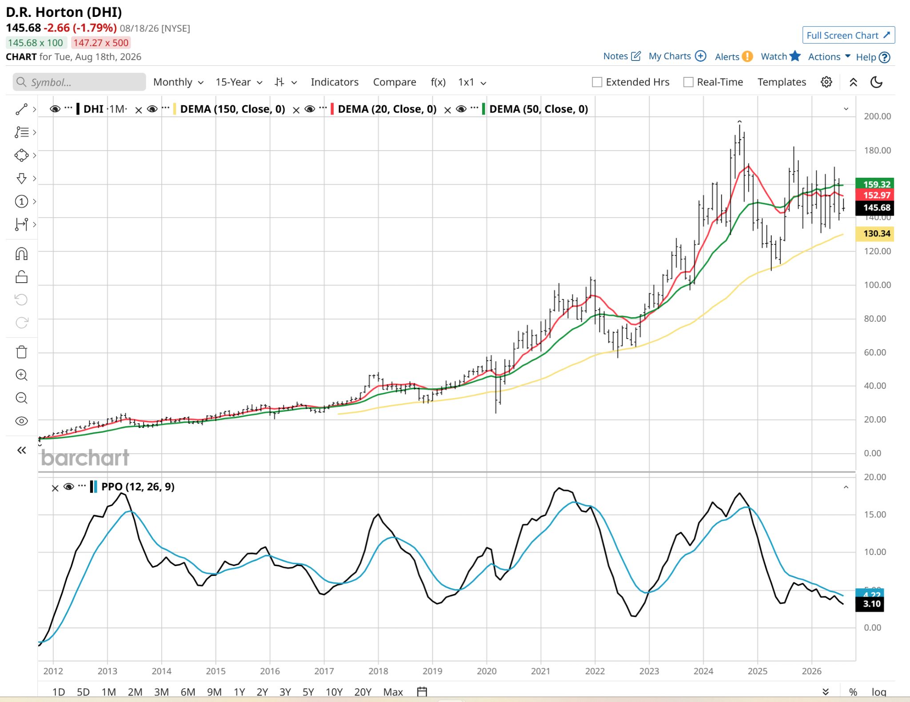910x702 pixels.
Task: Open the f(x) expressions menu
Action: pyautogui.click(x=438, y=82)
